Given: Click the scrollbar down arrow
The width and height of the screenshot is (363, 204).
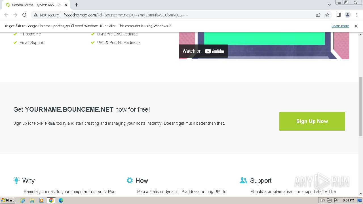Looking at the screenshot, I should coord(361,194).
